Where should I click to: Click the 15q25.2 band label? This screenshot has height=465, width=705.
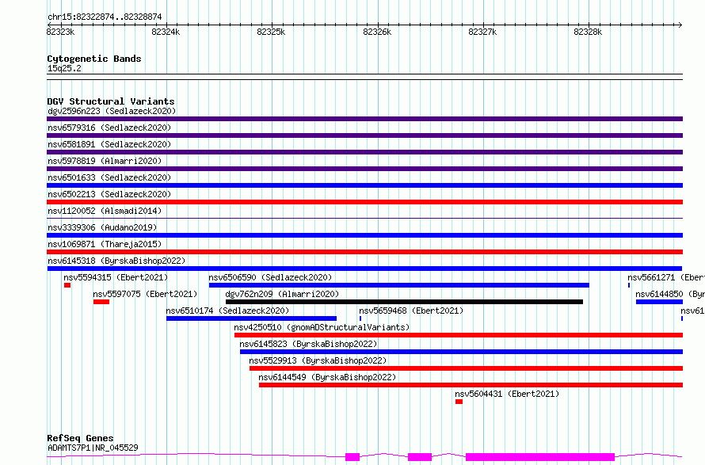coord(64,68)
